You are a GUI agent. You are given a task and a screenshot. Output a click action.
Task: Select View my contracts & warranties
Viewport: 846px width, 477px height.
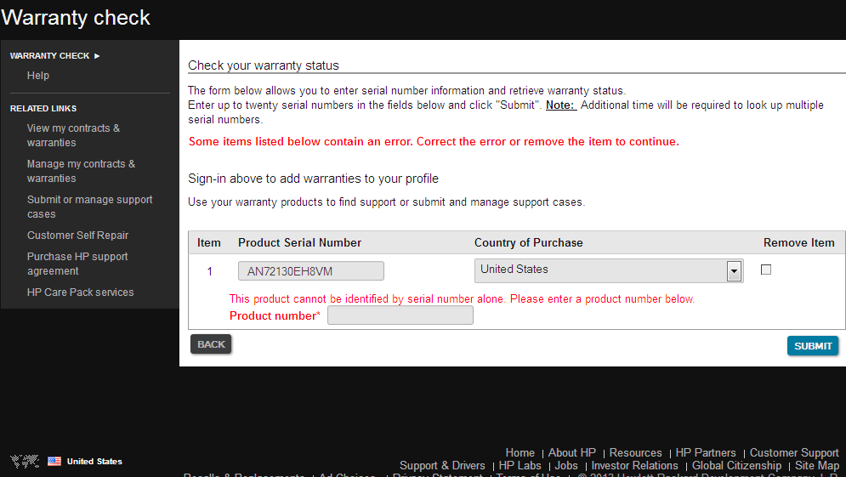(73, 135)
